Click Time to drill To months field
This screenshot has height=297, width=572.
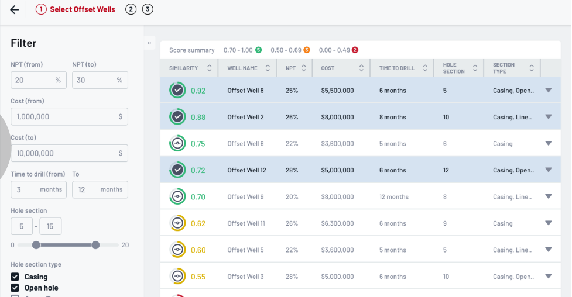click(x=100, y=189)
